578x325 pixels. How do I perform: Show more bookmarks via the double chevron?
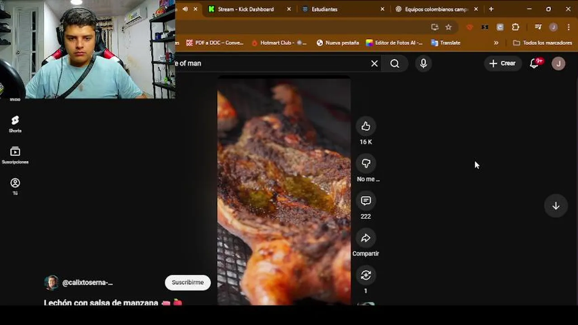pyautogui.click(x=496, y=43)
